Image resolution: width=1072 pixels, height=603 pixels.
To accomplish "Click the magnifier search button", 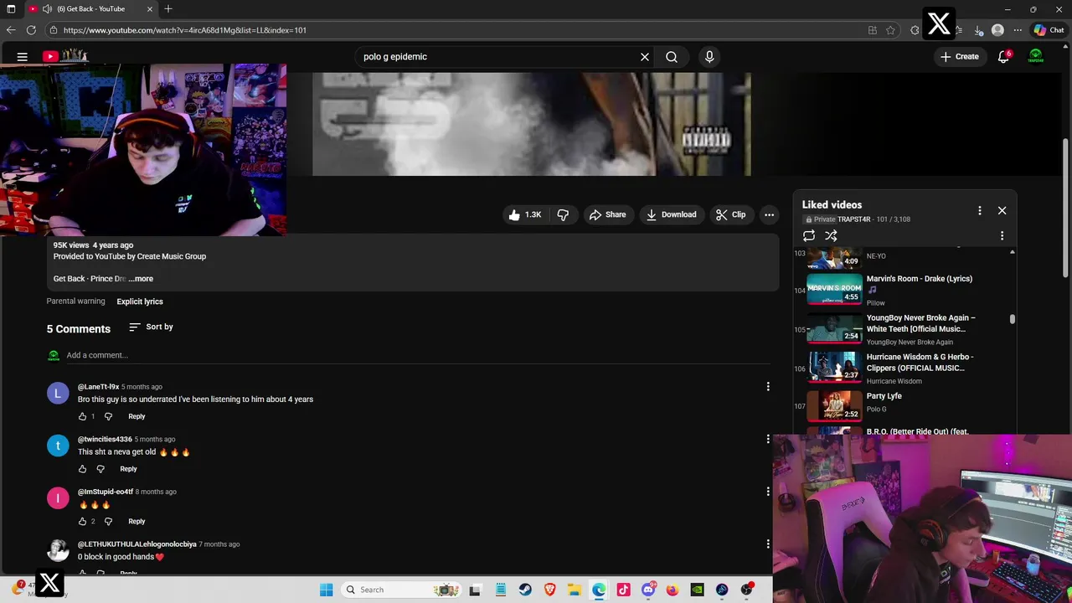I will coord(672,57).
